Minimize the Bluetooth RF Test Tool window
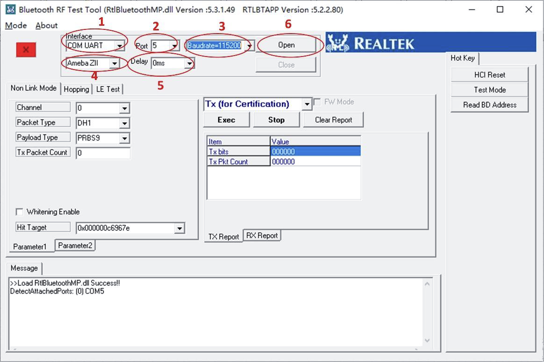The width and height of the screenshot is (544, 362). coord(472,9)
